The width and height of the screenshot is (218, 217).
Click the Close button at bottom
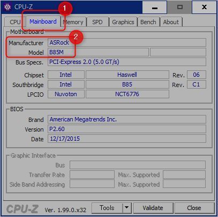194,208
